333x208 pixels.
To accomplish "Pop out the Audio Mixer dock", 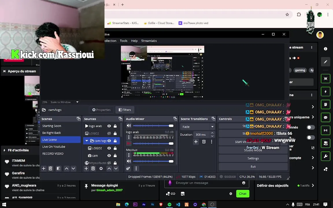I will (x=175, y=119).
